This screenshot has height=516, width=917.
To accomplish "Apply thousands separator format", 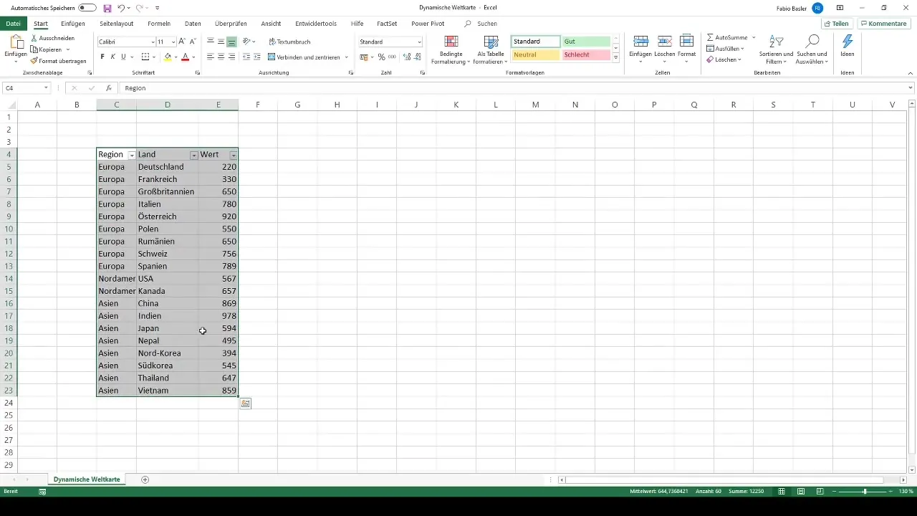I will pyautogui.click(x=392, y=57).
